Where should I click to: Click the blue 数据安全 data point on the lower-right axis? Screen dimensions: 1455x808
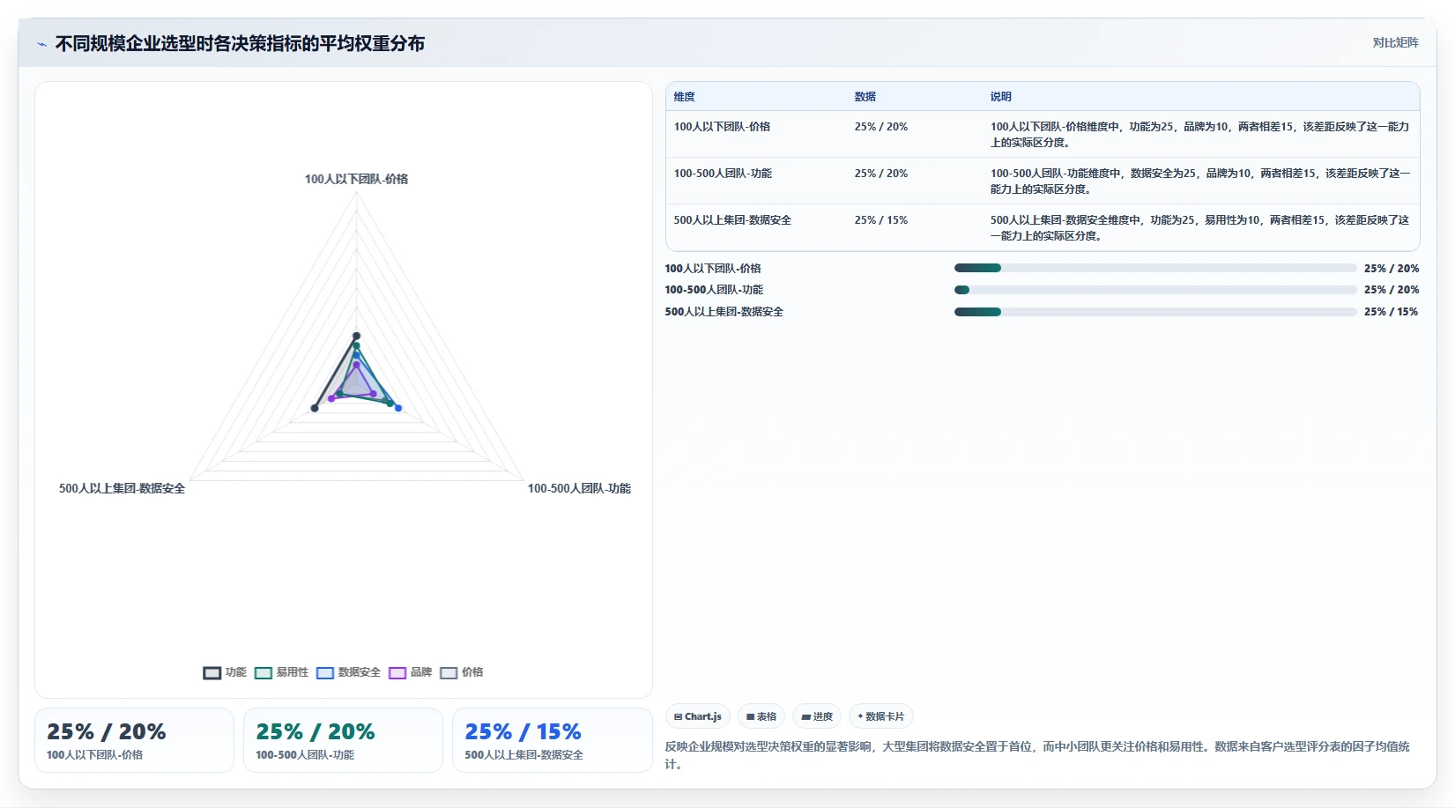tap(398, 408)
